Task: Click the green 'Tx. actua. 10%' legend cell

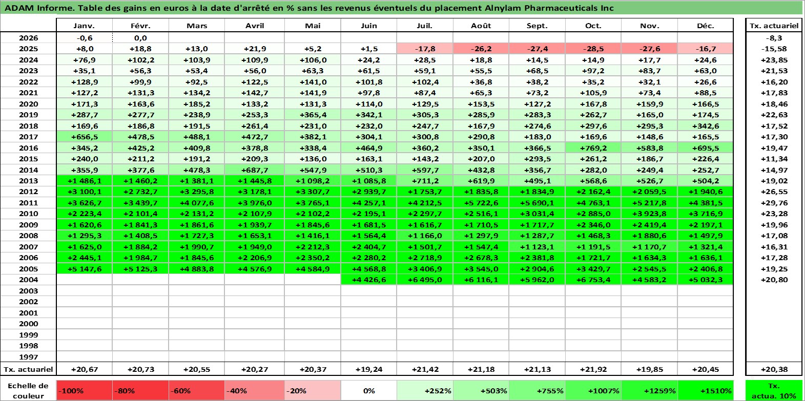Action: point(774,390)
